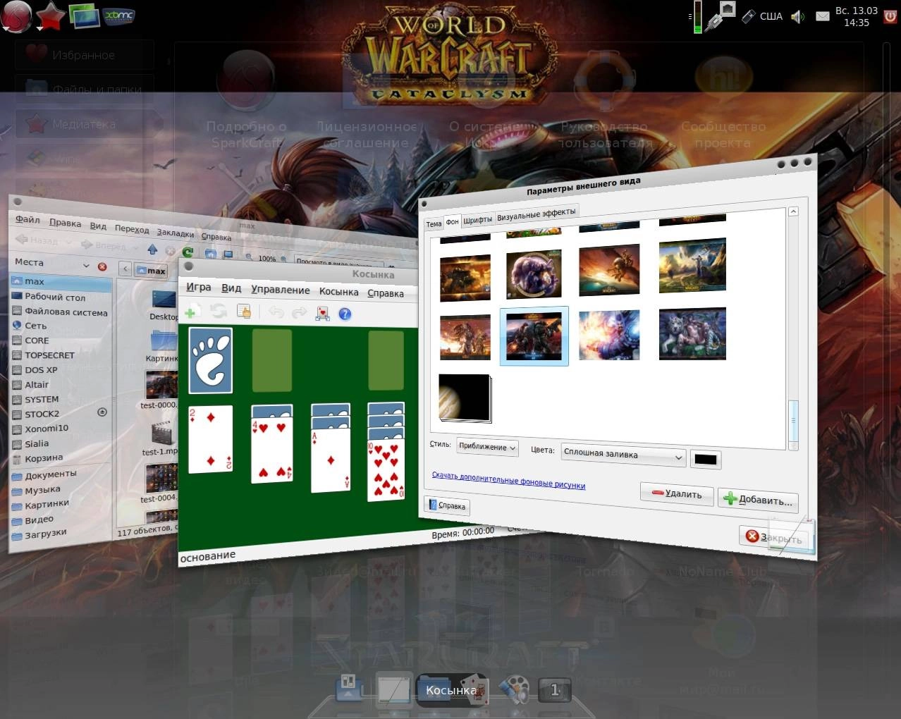Open the Файл menu in file manager
Screen dimensions: 901x719
28,219
